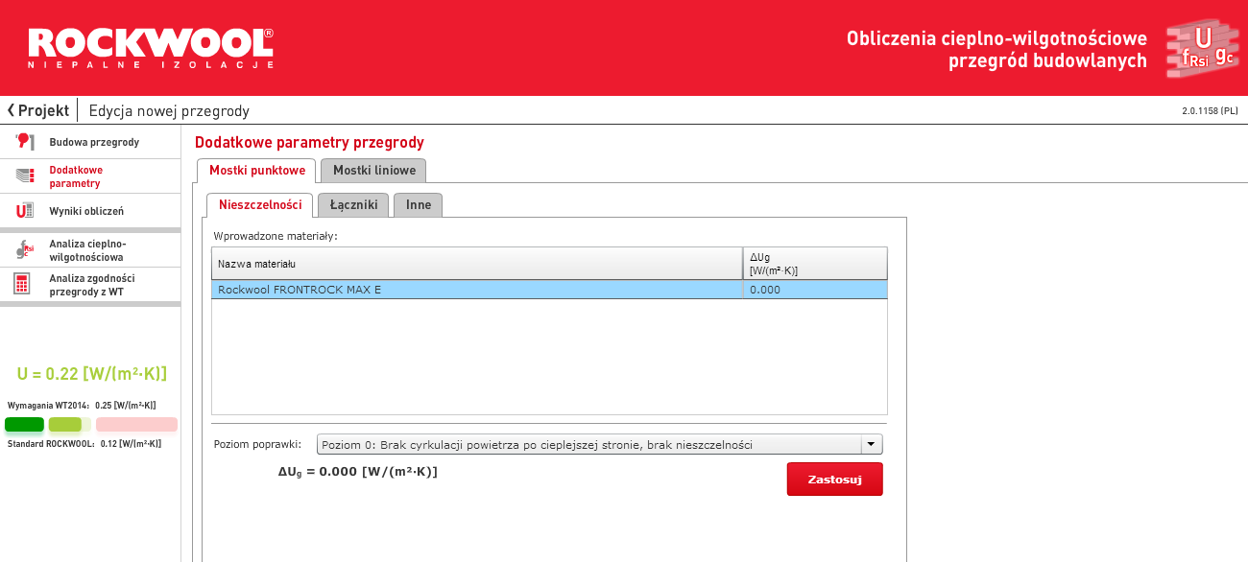Open the Poziom poprawki dropdown arrow
Screen dimensions: 1248x562
click(871, 445)
